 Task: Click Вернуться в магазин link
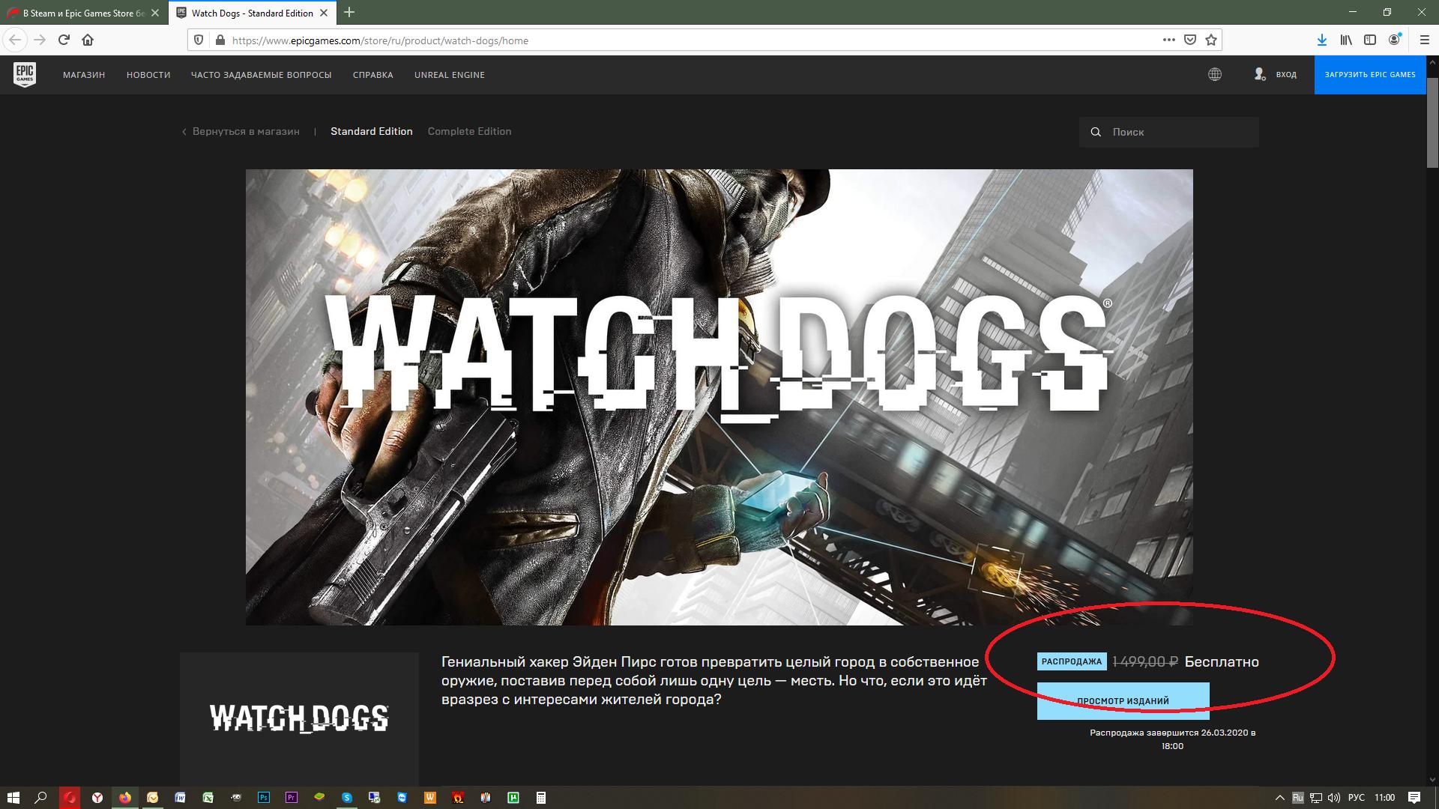[241, 131]
